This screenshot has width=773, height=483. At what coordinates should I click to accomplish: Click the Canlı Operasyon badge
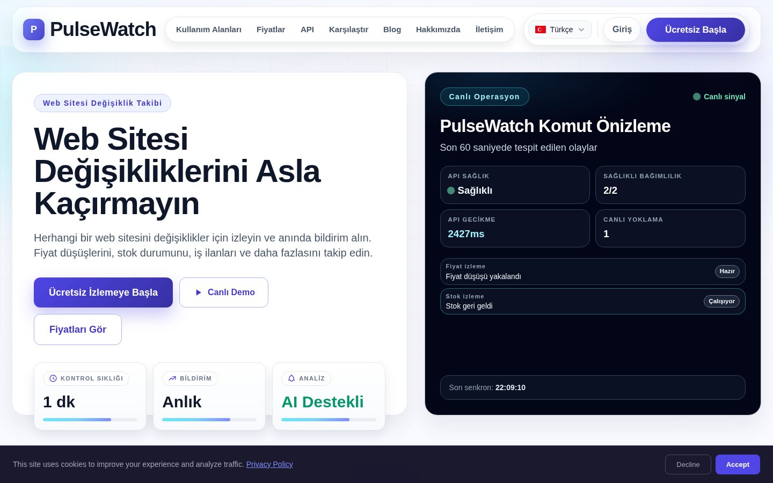(484, 97)
